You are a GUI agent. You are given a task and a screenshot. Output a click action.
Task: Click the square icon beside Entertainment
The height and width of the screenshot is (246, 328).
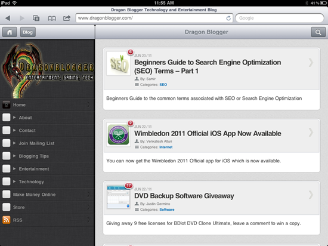[x=7, y=169]
